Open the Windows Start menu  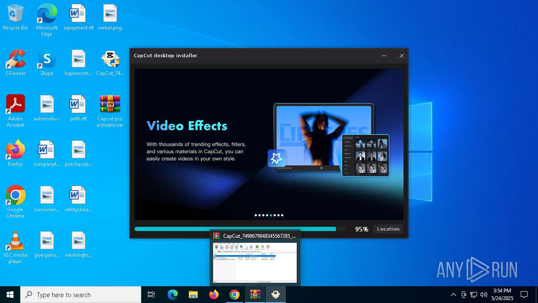[10, 295]
